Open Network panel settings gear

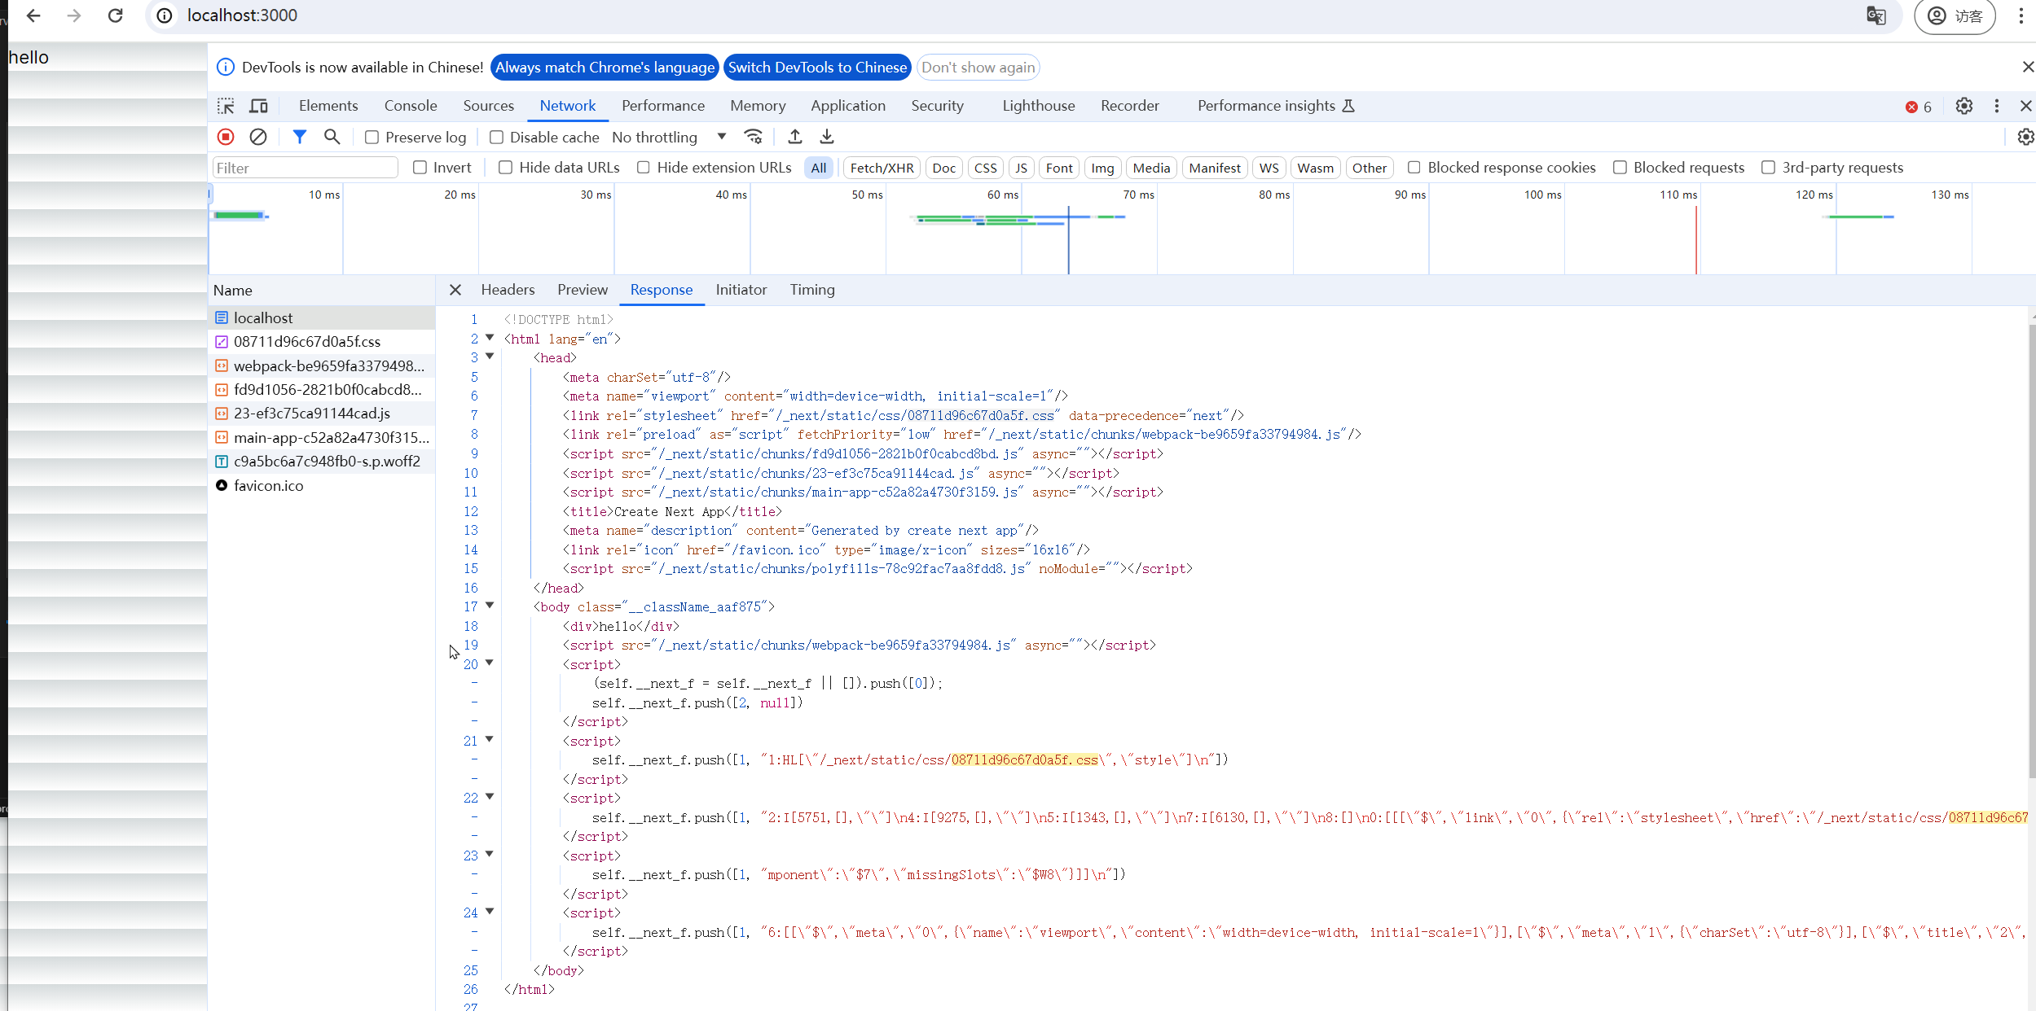pyautogui.click(x=2025, y=137)
